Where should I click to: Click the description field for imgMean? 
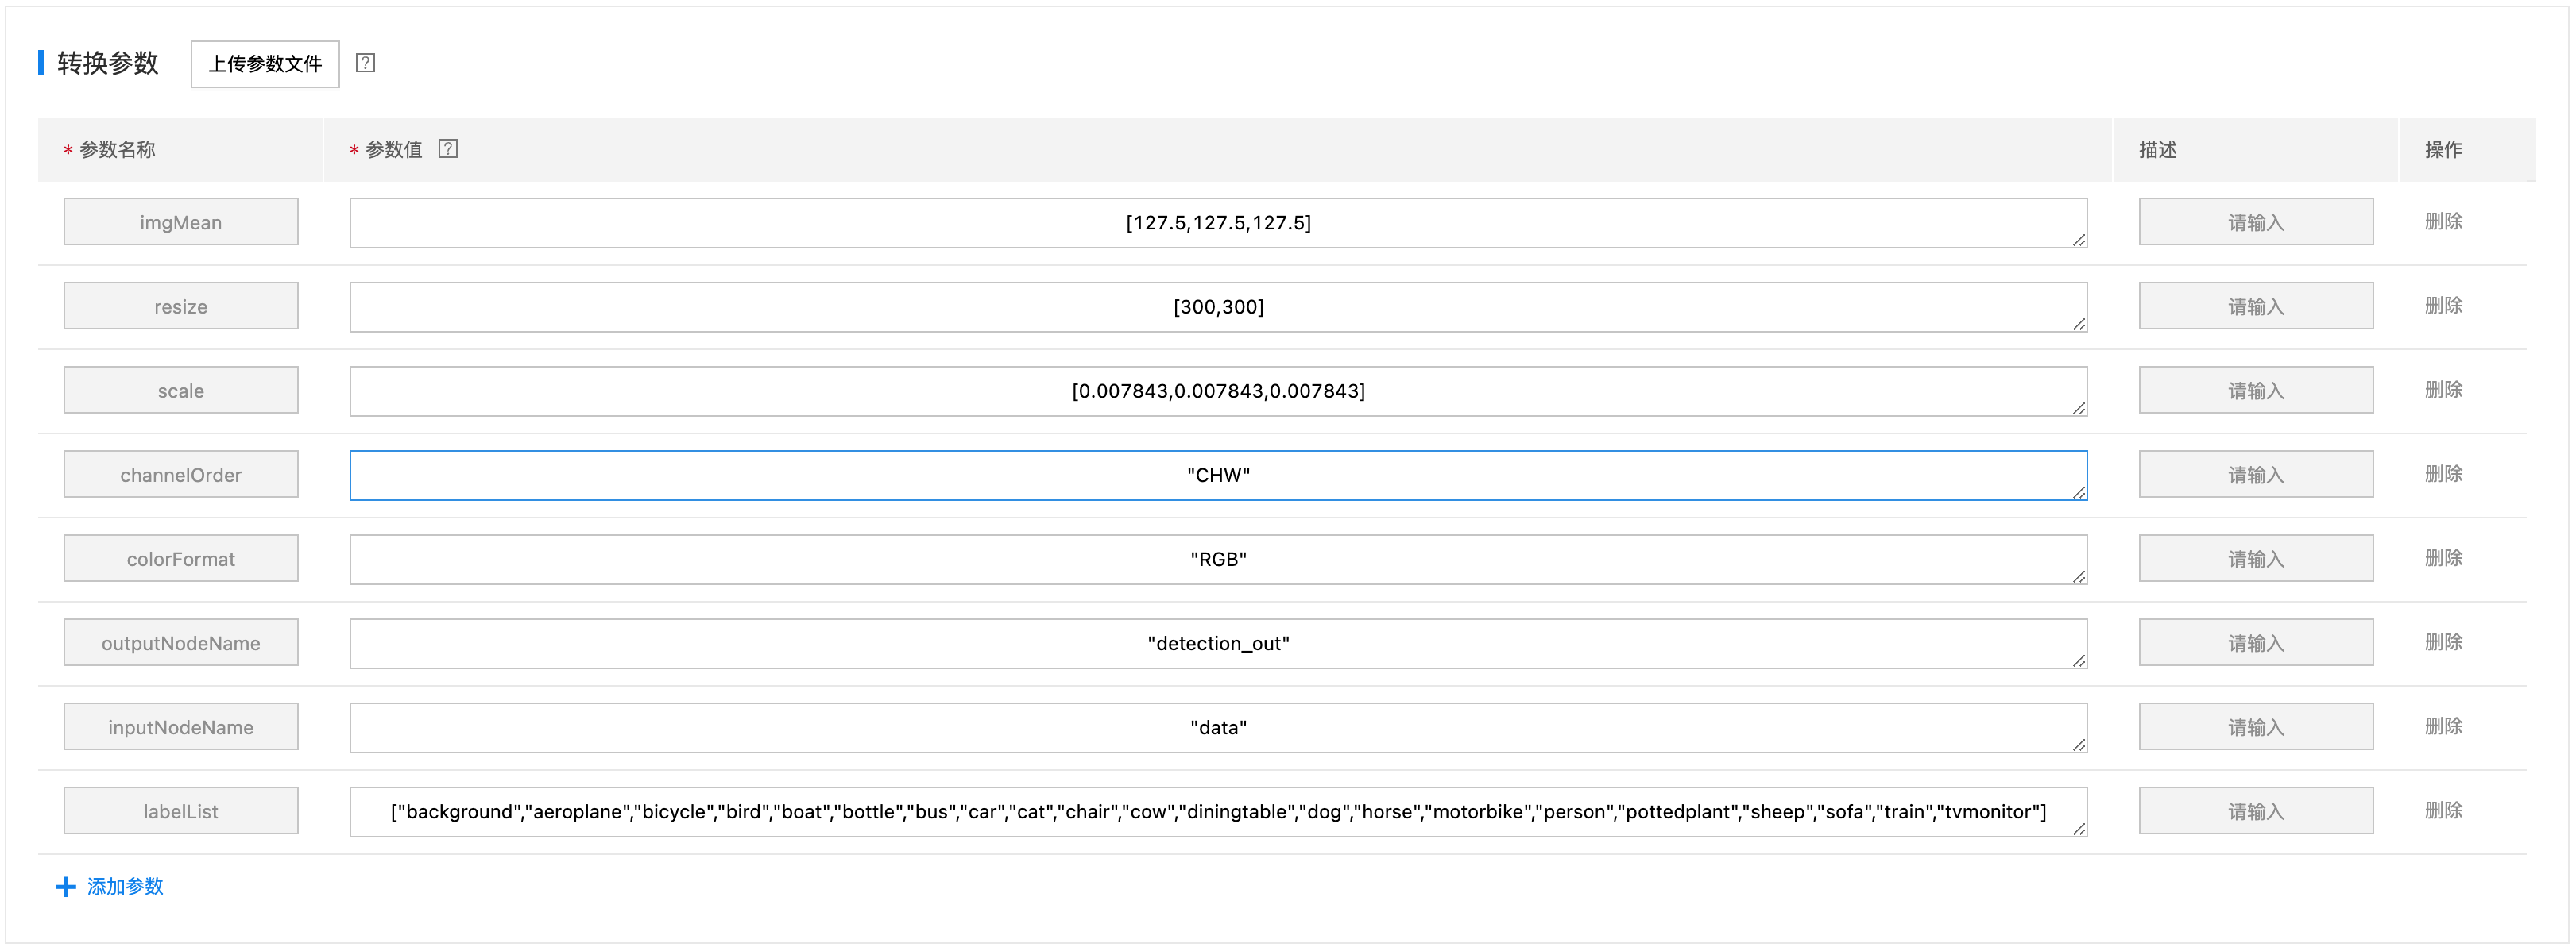pyautogui.click(x=2256, y=221)
